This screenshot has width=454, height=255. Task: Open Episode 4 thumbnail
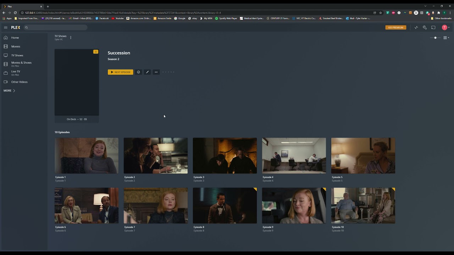pyautogui.click(x=294, y=156)
